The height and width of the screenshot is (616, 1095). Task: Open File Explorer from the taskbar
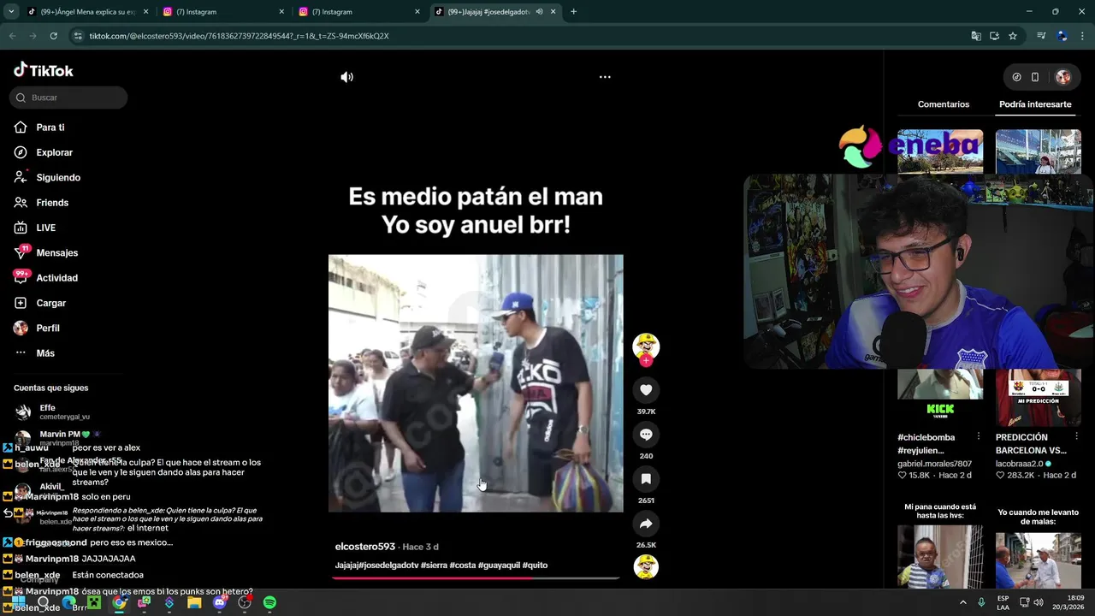pyautogui.click(x=194, y=602)
